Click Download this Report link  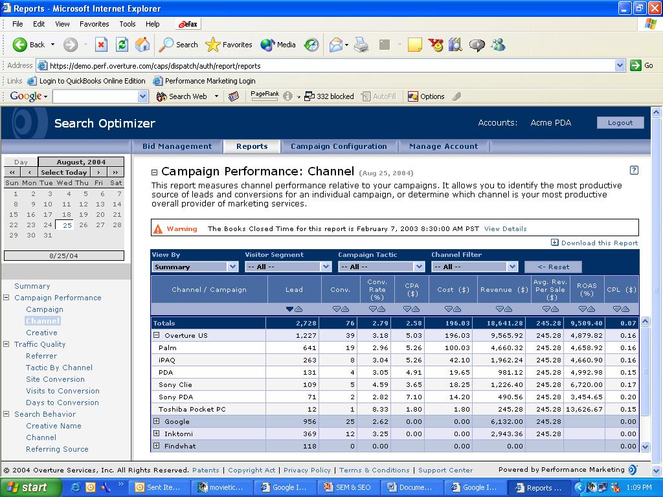point(594,243)
